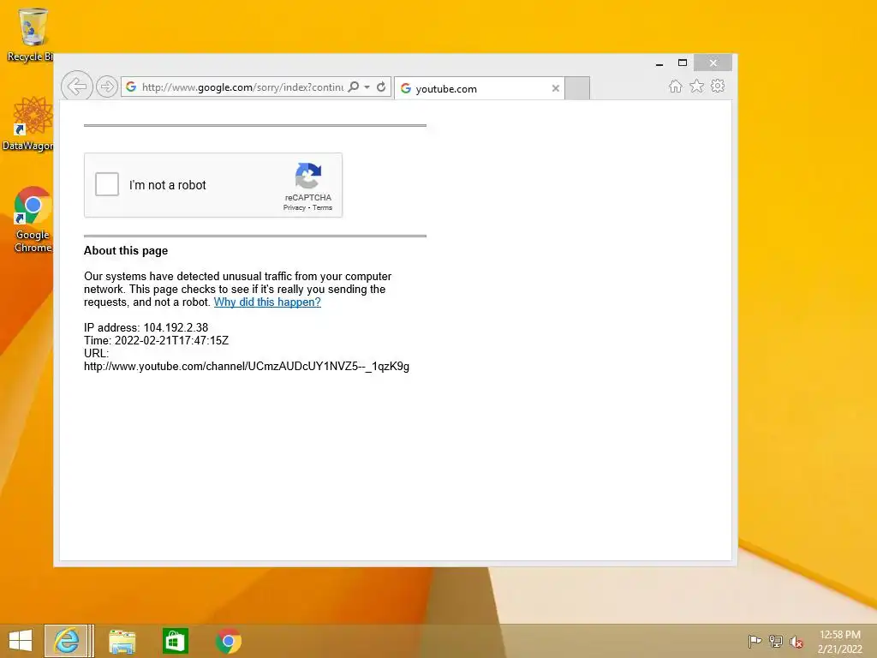Check the I'm not a robot box
The height and width of the screenshot is (658, 877).
107,184
